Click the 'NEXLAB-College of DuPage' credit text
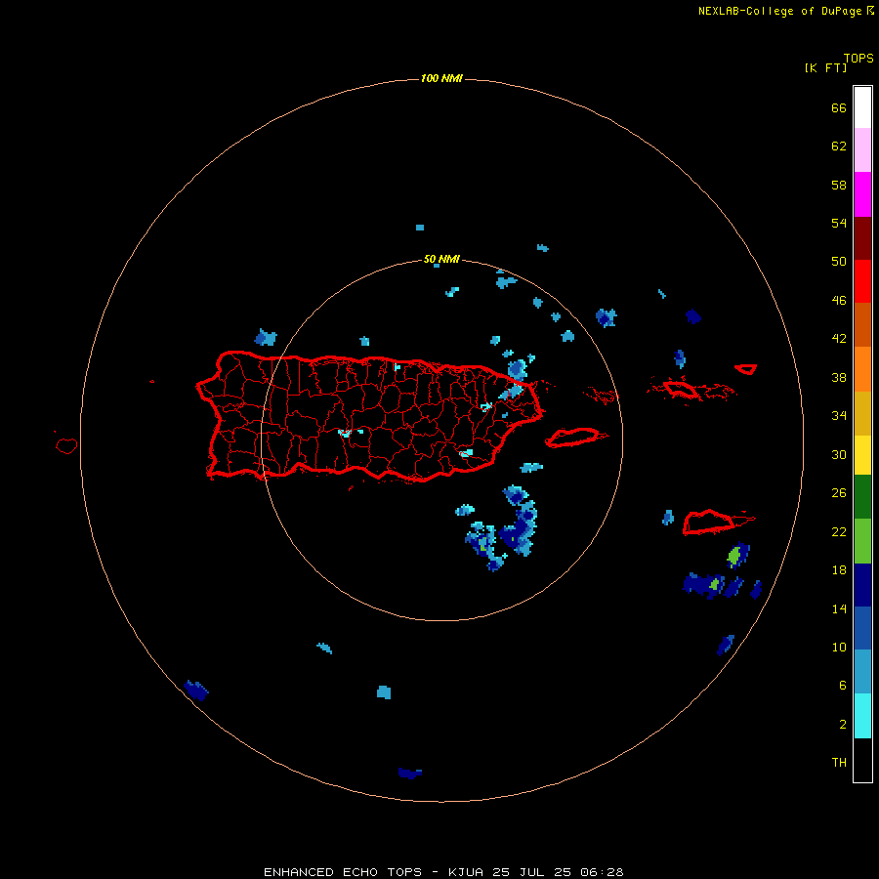The image size is (879, 879). [779, 11]
